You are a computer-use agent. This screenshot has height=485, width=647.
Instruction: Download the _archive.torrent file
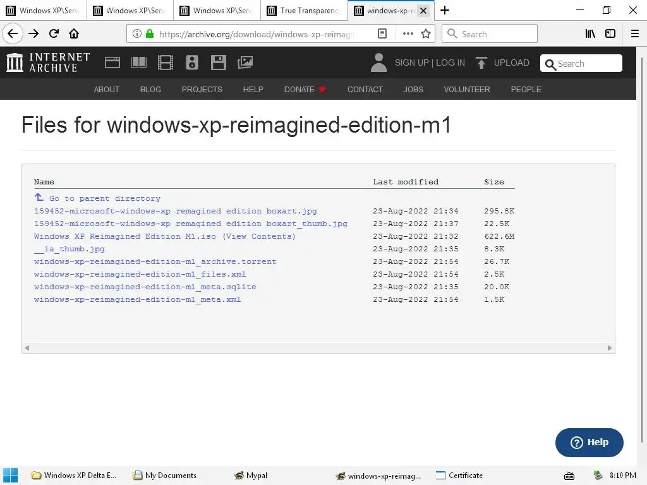pos(155,262)
